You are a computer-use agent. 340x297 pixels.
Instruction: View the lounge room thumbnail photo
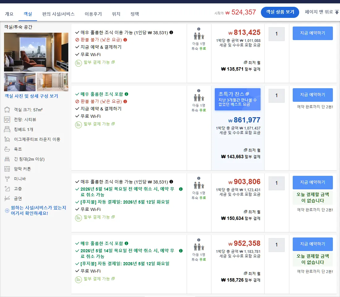pyautogui.click(x=20, y=82)
